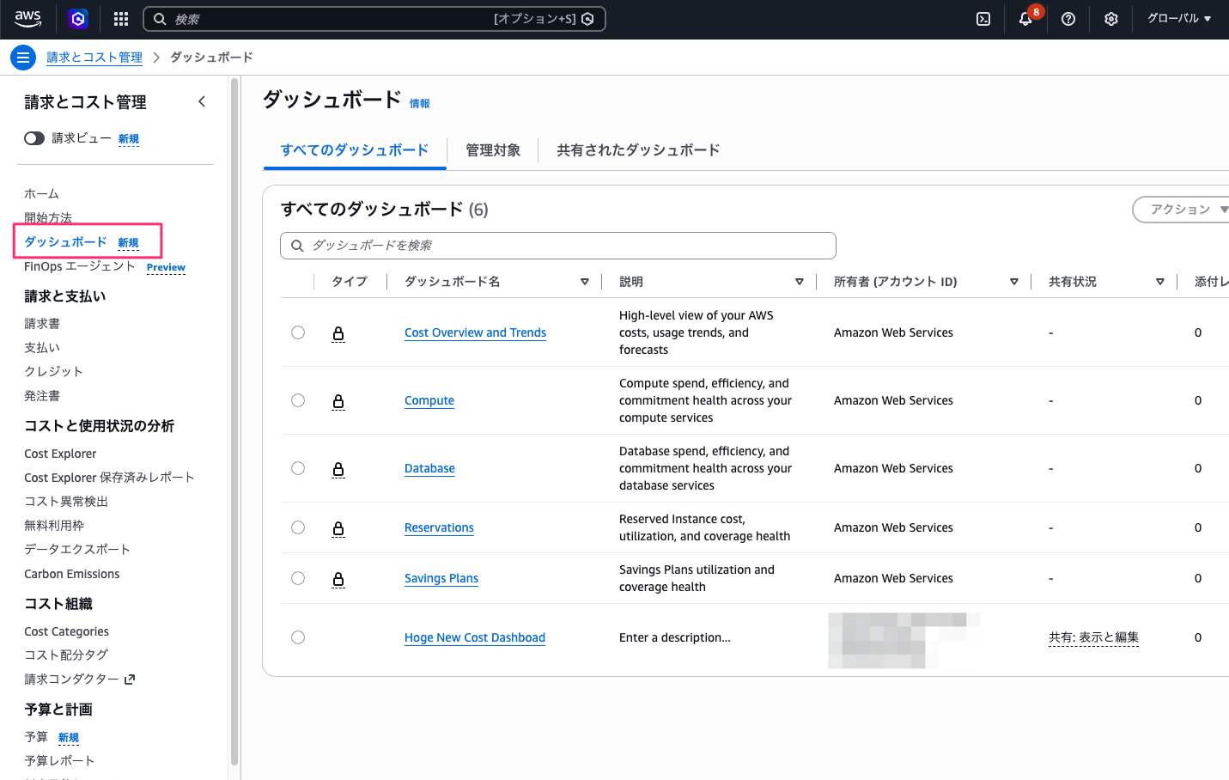The width and height of the screenshot is (1229, 780).
Task: Switch to 共有されたダッシュボード tab
Action: tap(638, 150)
